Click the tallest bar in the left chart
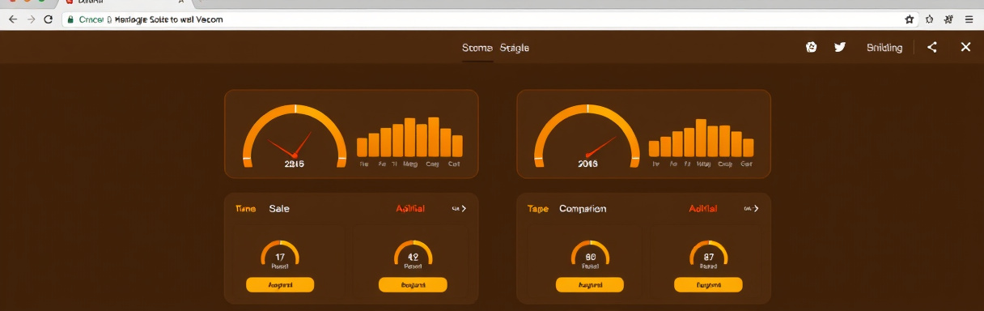Image resolution: width=984 pixels, height=311 pixels. coord(434,137)
